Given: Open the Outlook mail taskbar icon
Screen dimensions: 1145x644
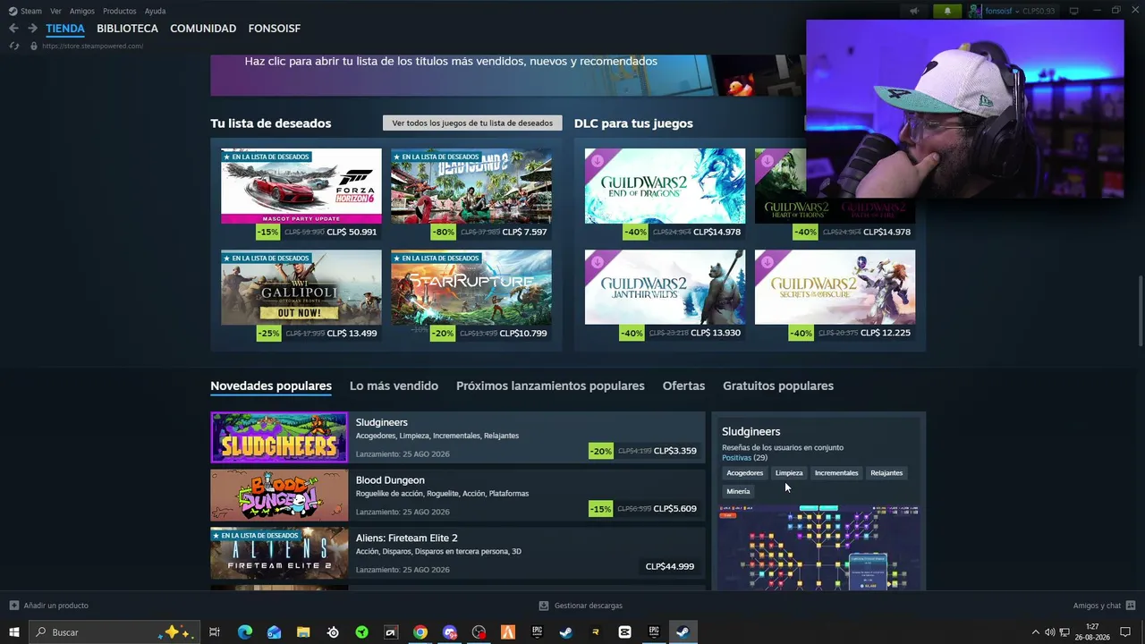Looking at the screenshot, I should pyautogui.click(x=274, y=632).
